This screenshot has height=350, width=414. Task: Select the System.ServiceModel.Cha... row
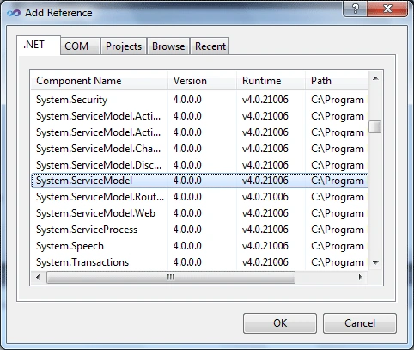[199, 149]
